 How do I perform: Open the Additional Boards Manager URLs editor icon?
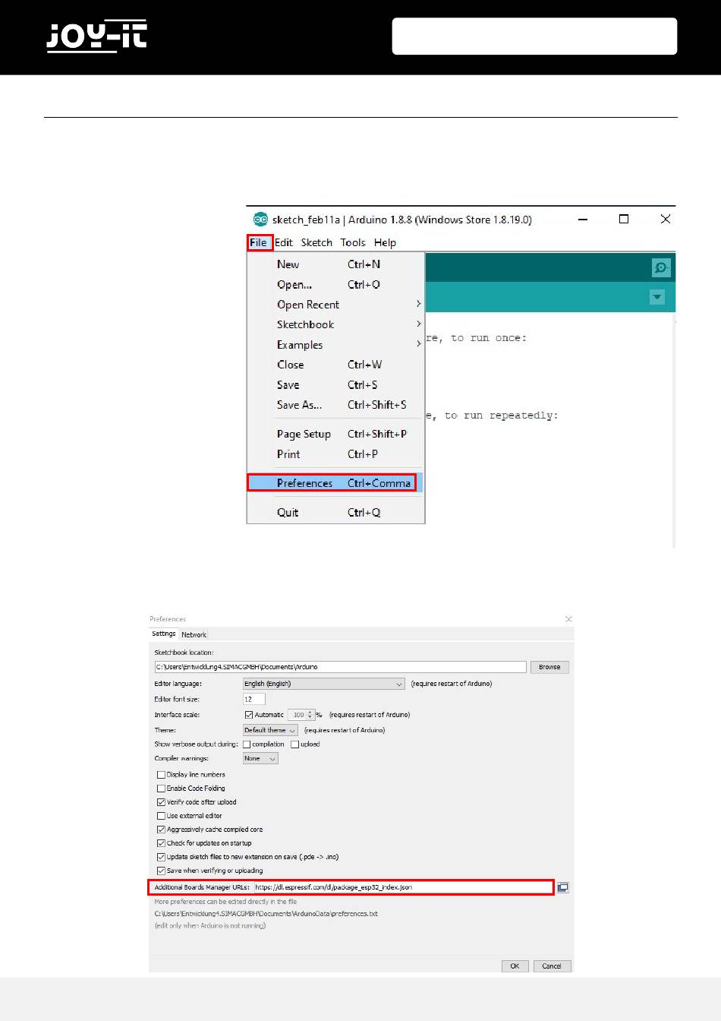coord(563,887)
